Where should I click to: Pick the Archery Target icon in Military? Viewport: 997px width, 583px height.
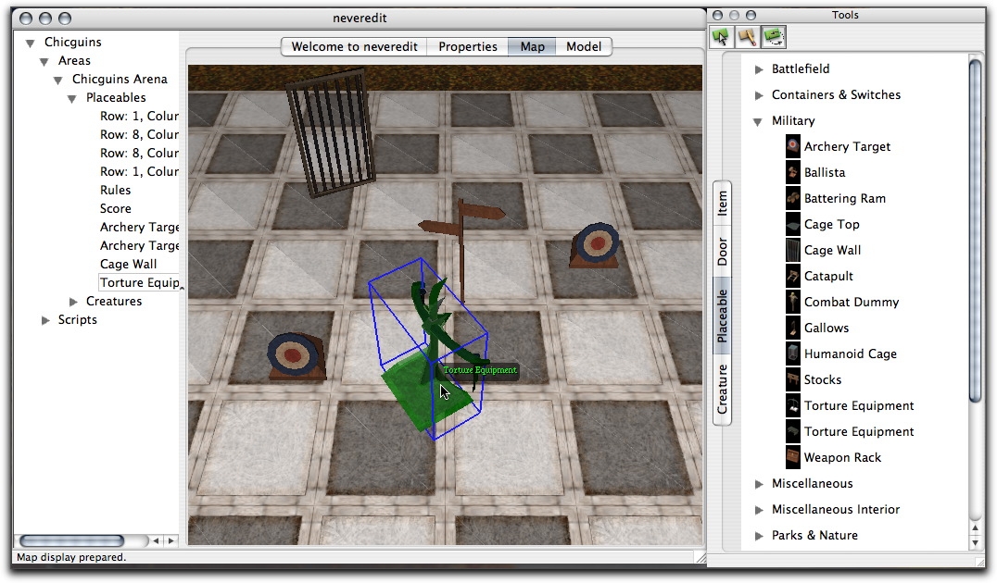[792, 146]
